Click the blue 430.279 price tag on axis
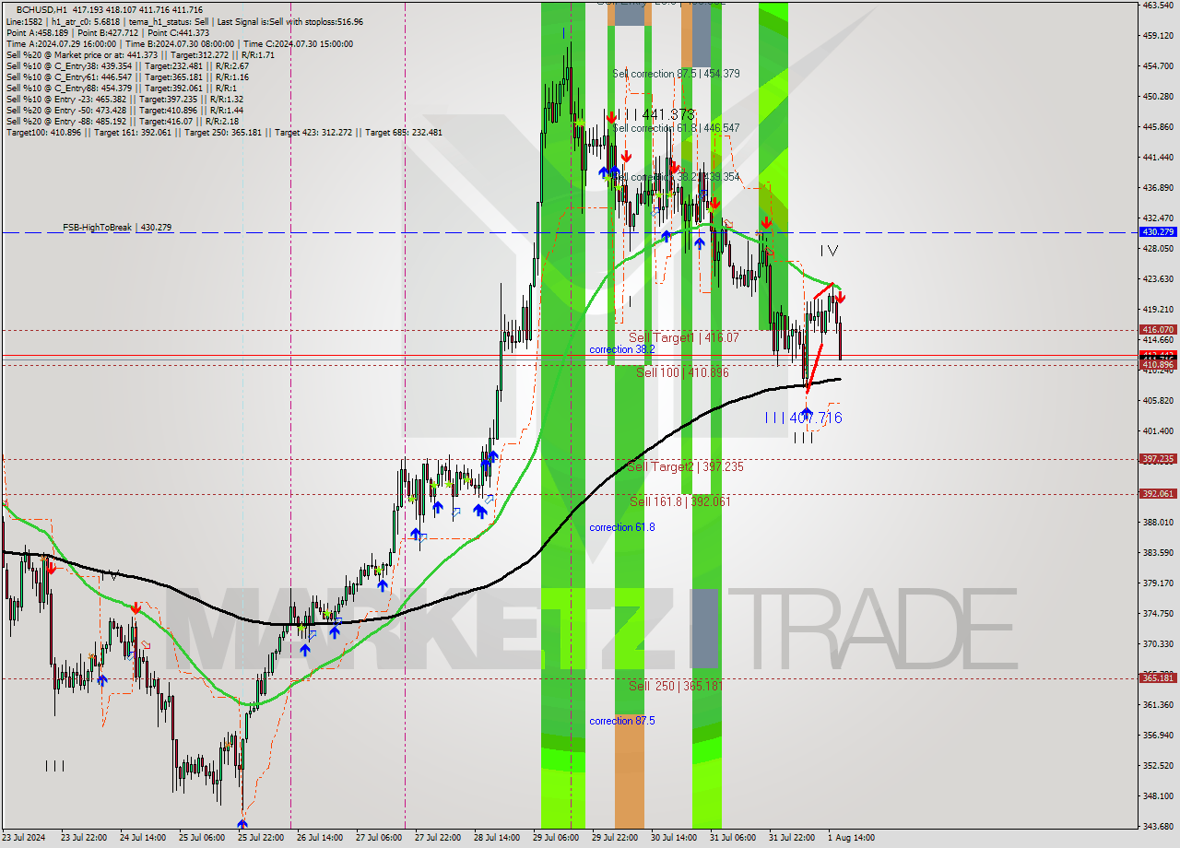Image resolution: width=1180 pixels, height=848 pixels. coord(1158,232)
